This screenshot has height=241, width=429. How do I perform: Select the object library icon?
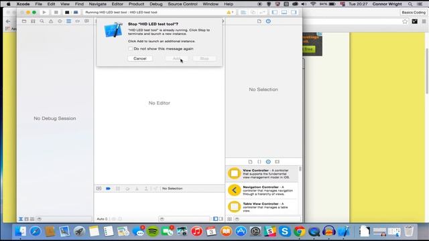(268, 162)
